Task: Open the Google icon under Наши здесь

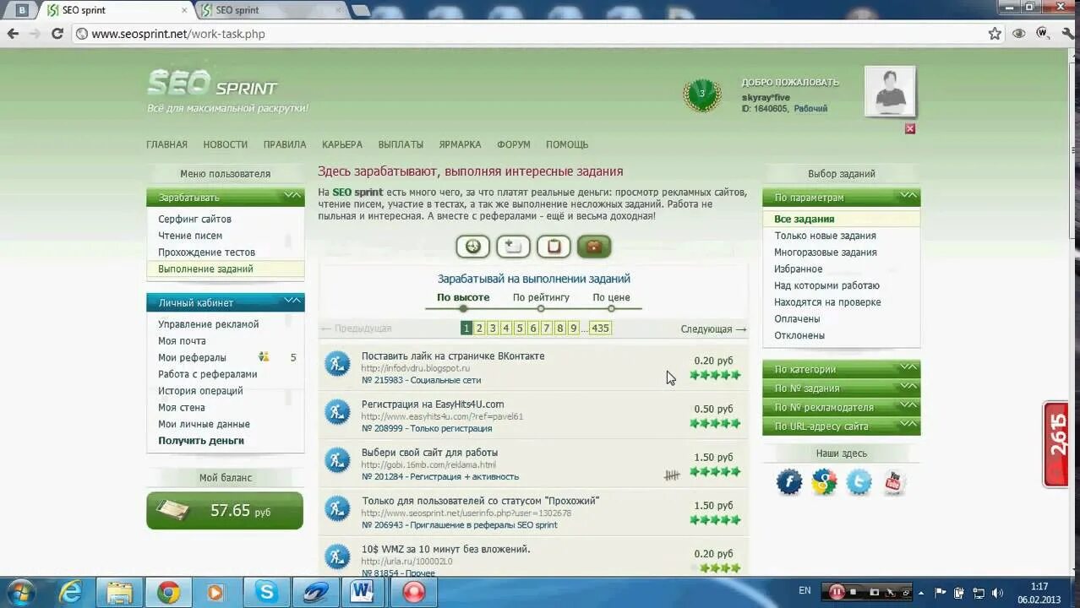Action: pos(824,482)
